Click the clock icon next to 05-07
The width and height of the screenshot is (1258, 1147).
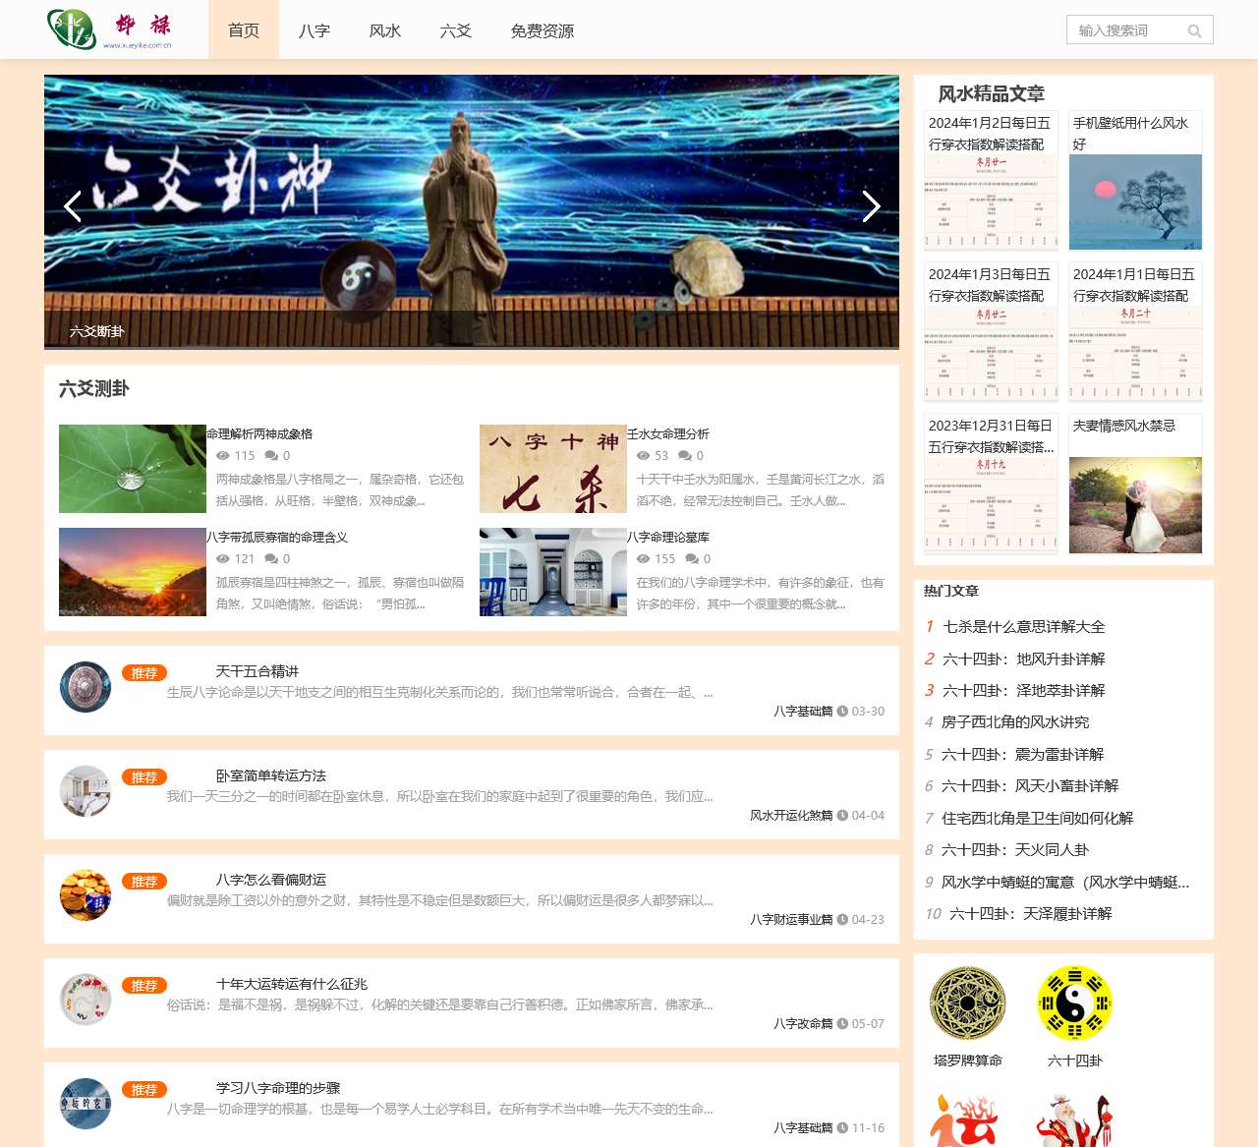(842, 1023)
